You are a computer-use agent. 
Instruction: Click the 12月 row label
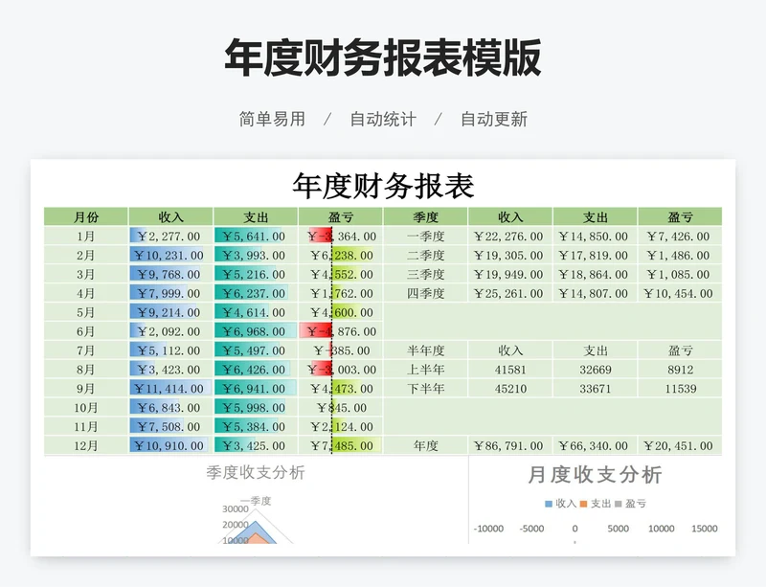(x=86, y=445)
